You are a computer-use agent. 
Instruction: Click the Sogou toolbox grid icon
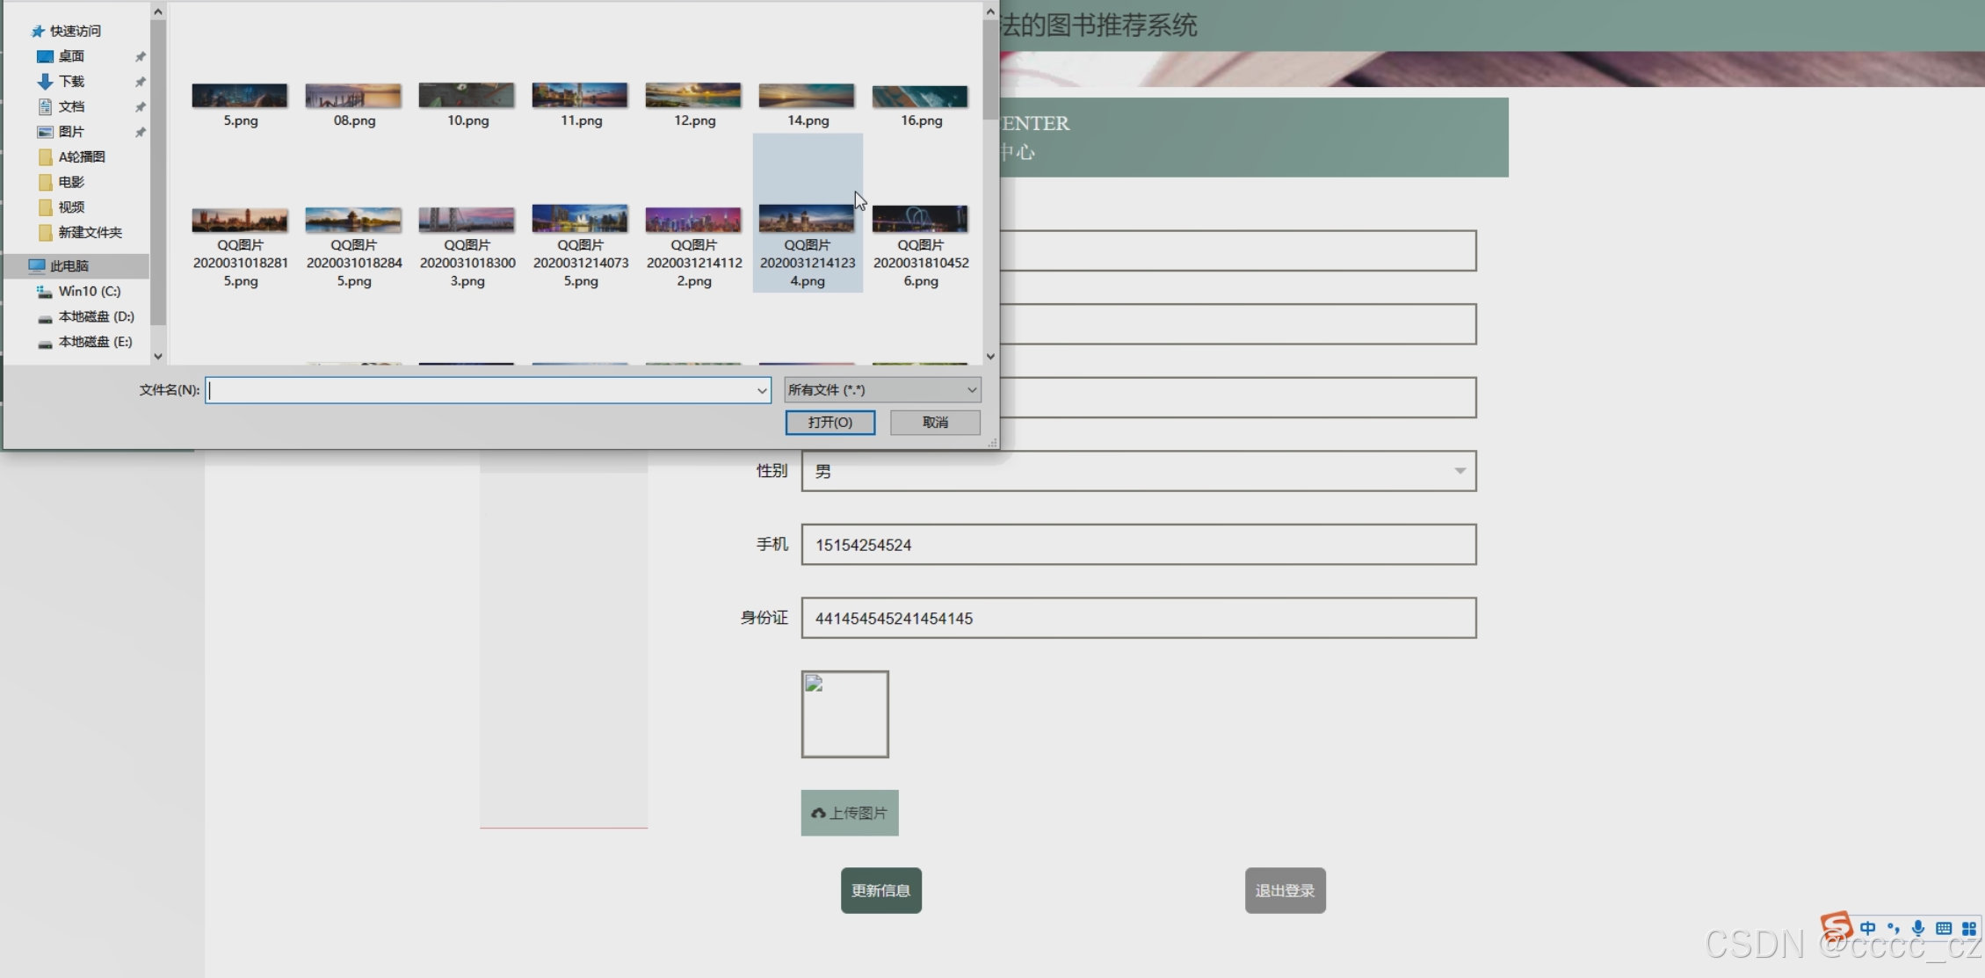[x=1969, y=929]
